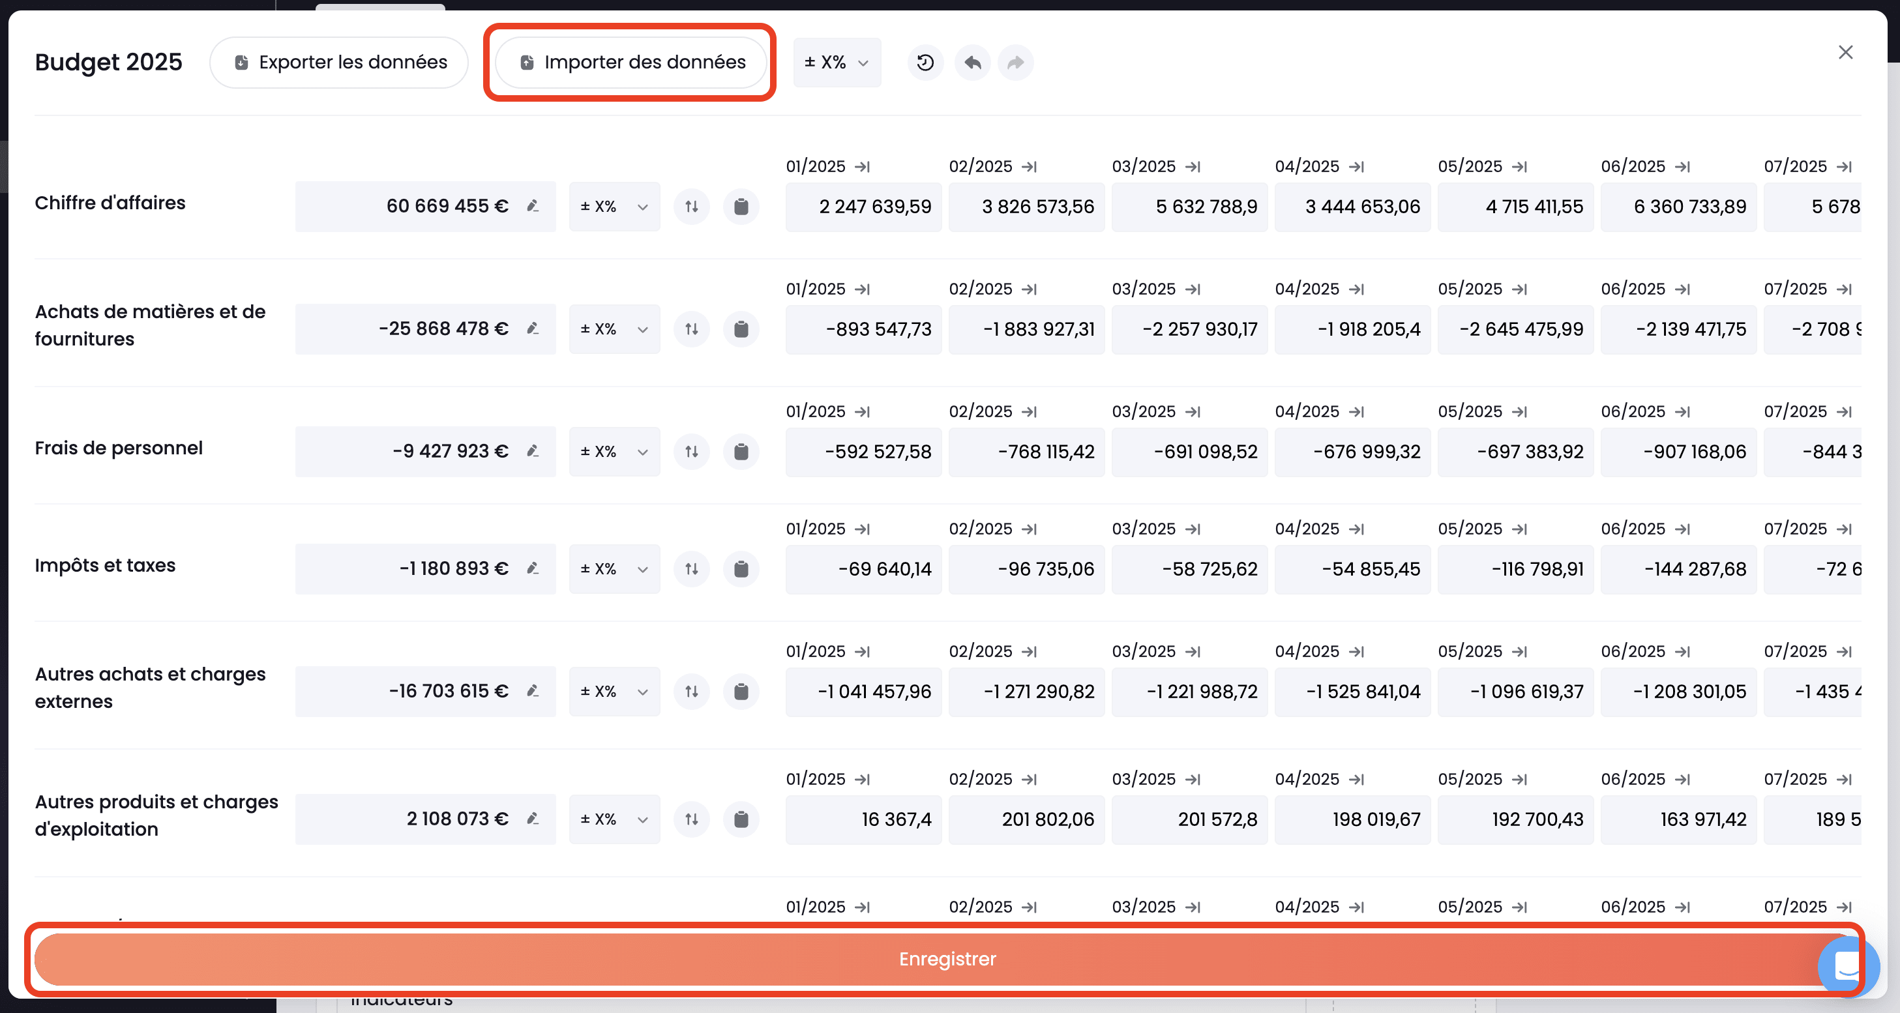The height and width of the screenshot is (1013, 1900).
Task: Paste clipboard into Achats de matières row
Action: [741, 329]
